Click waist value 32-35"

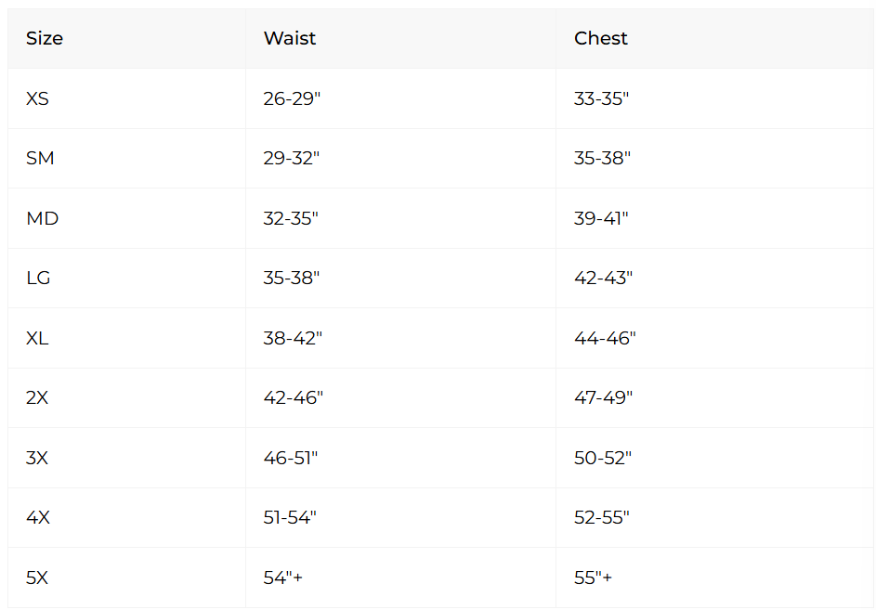[x=292, y=218]
